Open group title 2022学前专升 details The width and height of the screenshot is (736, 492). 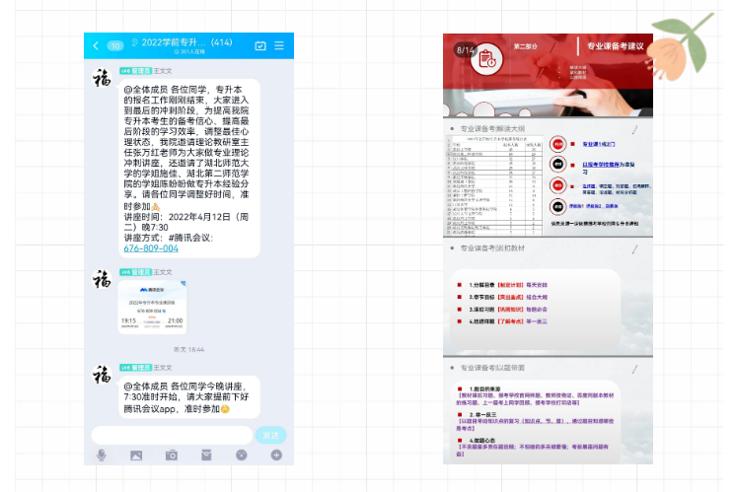pos(187,43)
